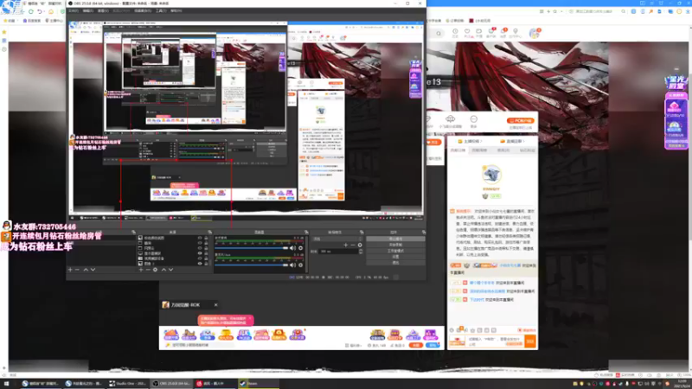
Task: Click the orange PC客户端 button
Action: coord(521,120)
